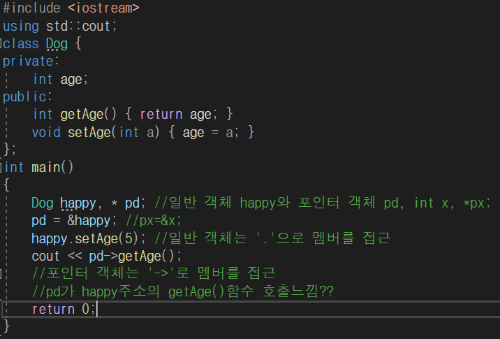Click "age;" in the "int age;" declaration
Image resolution: width=500 pixels, height=339 pixels.
point(74,80)
